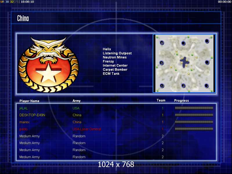Select start position 4 on the minimap
The width and height of the screenshot is (232, 174).
click(x=162, y=43)
